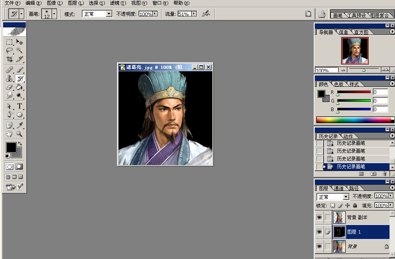The width and height of the screenshot is (395, 259).
Task: Enable airbrush mode in options bar
Action: coord(206,14)
